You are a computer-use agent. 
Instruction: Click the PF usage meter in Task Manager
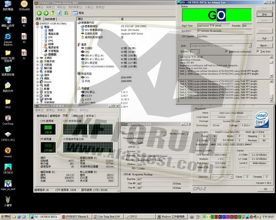(x=48, y=147)
